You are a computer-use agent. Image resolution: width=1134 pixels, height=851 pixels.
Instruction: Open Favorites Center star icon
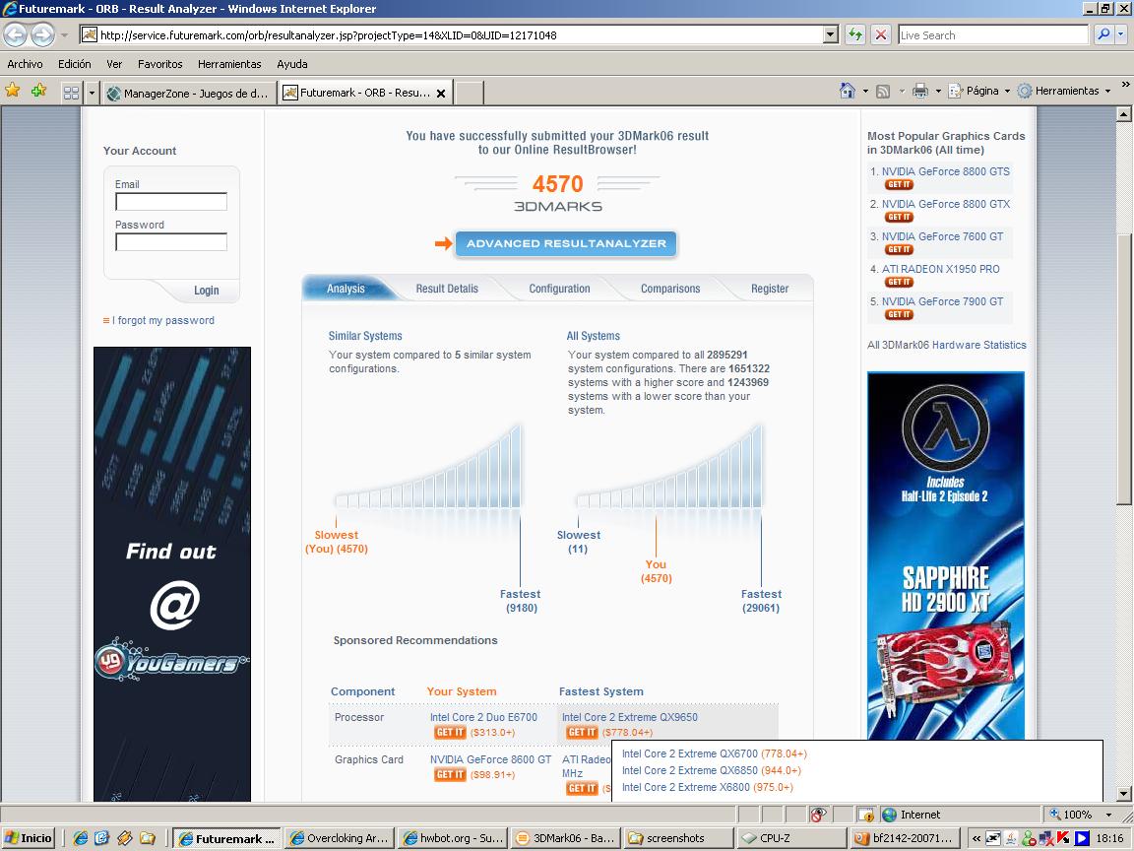point(12,91)
